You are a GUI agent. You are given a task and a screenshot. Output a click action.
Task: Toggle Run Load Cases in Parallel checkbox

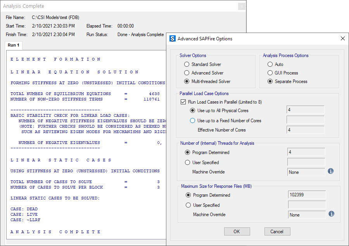click(184, 102)
